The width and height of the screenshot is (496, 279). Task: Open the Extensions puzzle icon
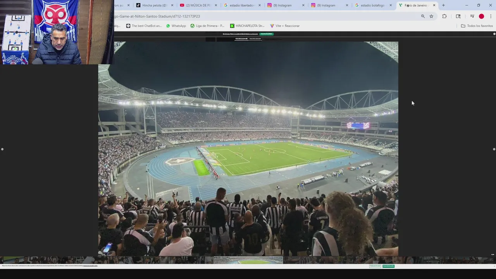444,16
